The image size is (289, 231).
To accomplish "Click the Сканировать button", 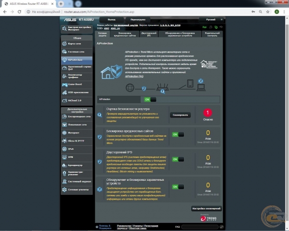I will [180, 115].
